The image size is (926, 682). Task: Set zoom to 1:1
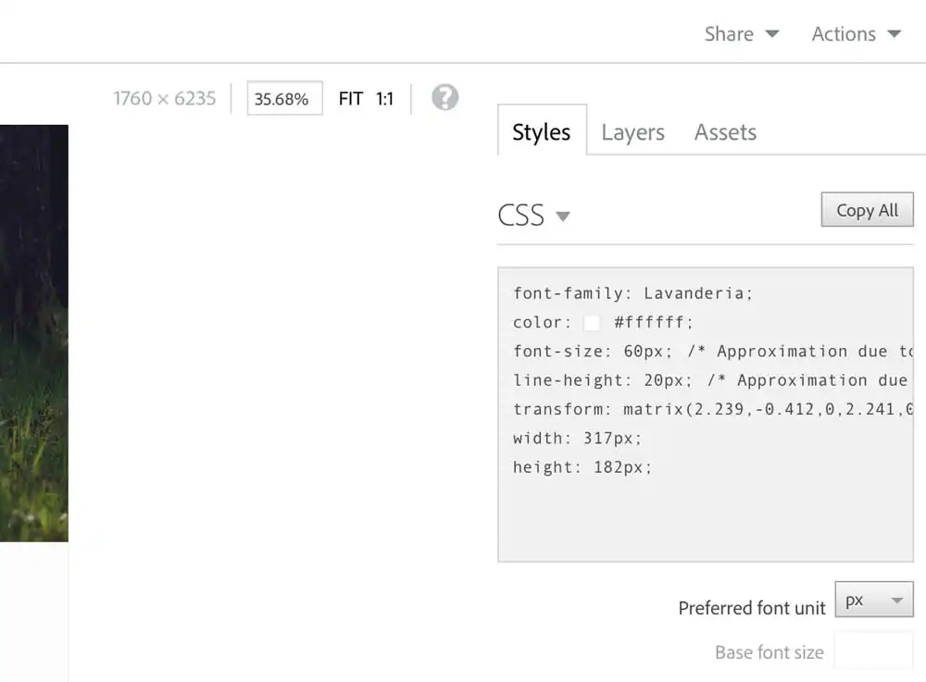tap(384, 98)
